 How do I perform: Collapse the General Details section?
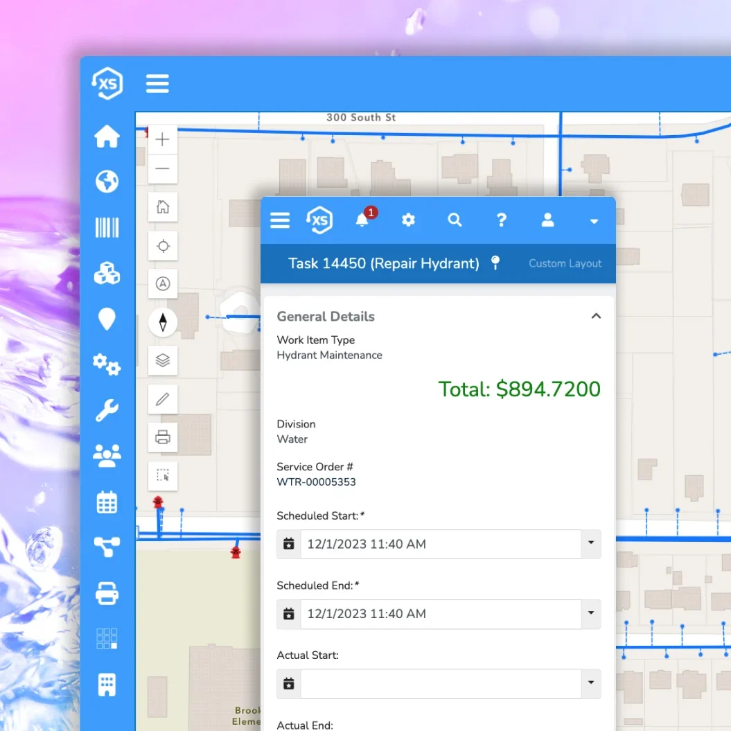595,316
